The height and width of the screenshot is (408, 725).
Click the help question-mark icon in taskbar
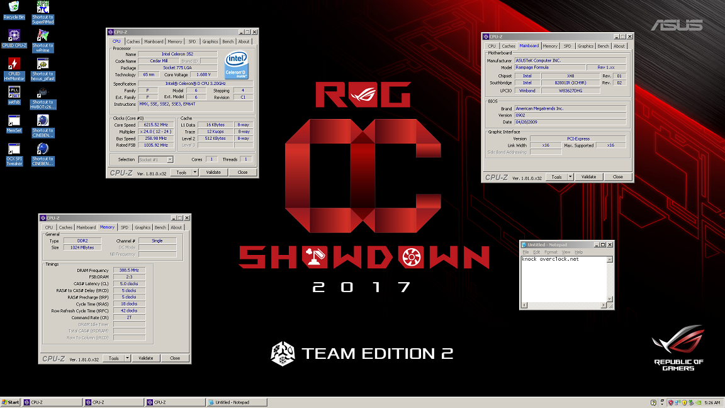[653, 403]
